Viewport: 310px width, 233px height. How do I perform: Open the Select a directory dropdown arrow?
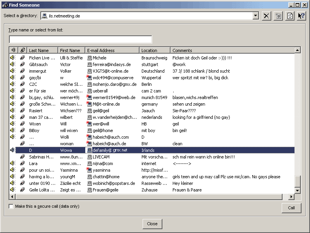255,16
